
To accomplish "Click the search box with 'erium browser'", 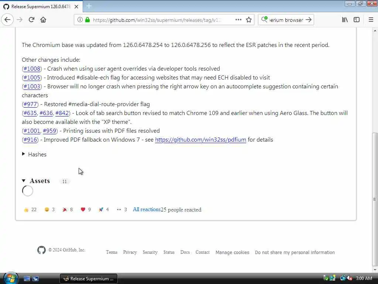I will (x=286, y=20).
